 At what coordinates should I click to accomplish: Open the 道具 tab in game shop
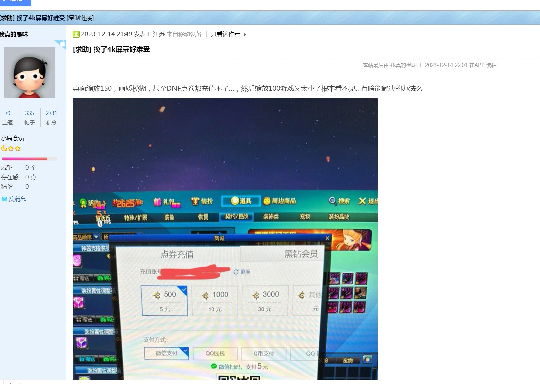tap(241, 201)
